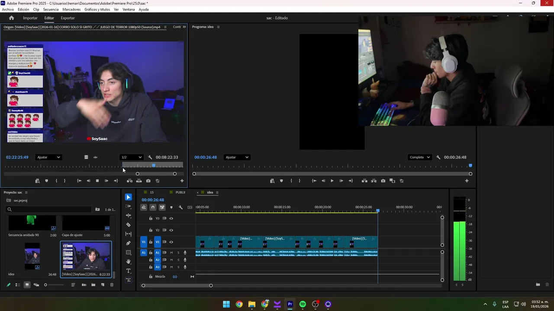Open the Secuencia menu
Image resolution: width=554 pixels, height=311 pixels.
(51, 10)
